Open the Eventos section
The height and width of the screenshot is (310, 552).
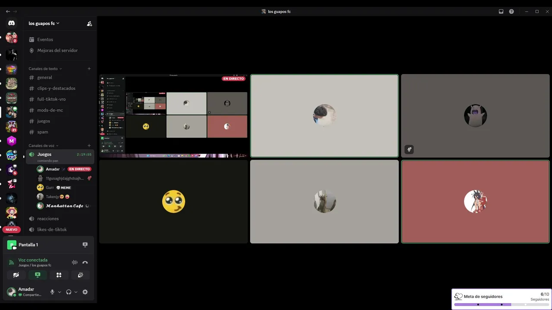click(x=60, y=40)
